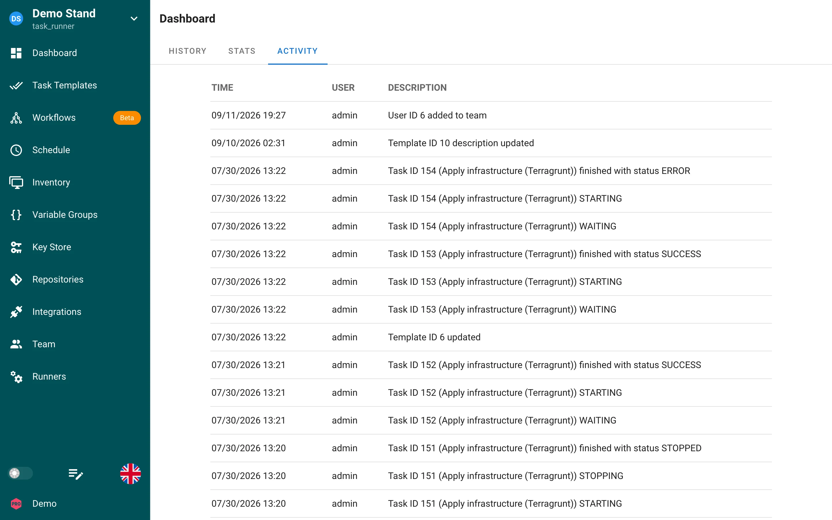Switch to the Stats tab
The width and height of the screenshot is (832, 520).
coord(242,51)
